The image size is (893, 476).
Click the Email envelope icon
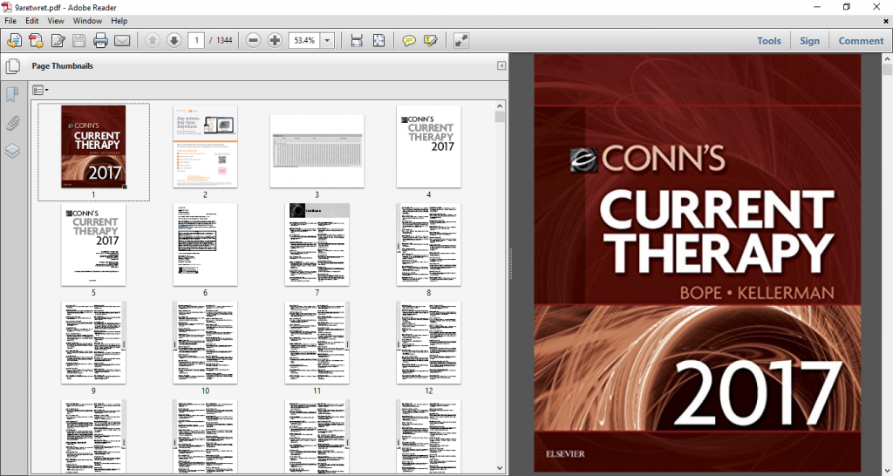pyautogui.click(x=122, y=40)
